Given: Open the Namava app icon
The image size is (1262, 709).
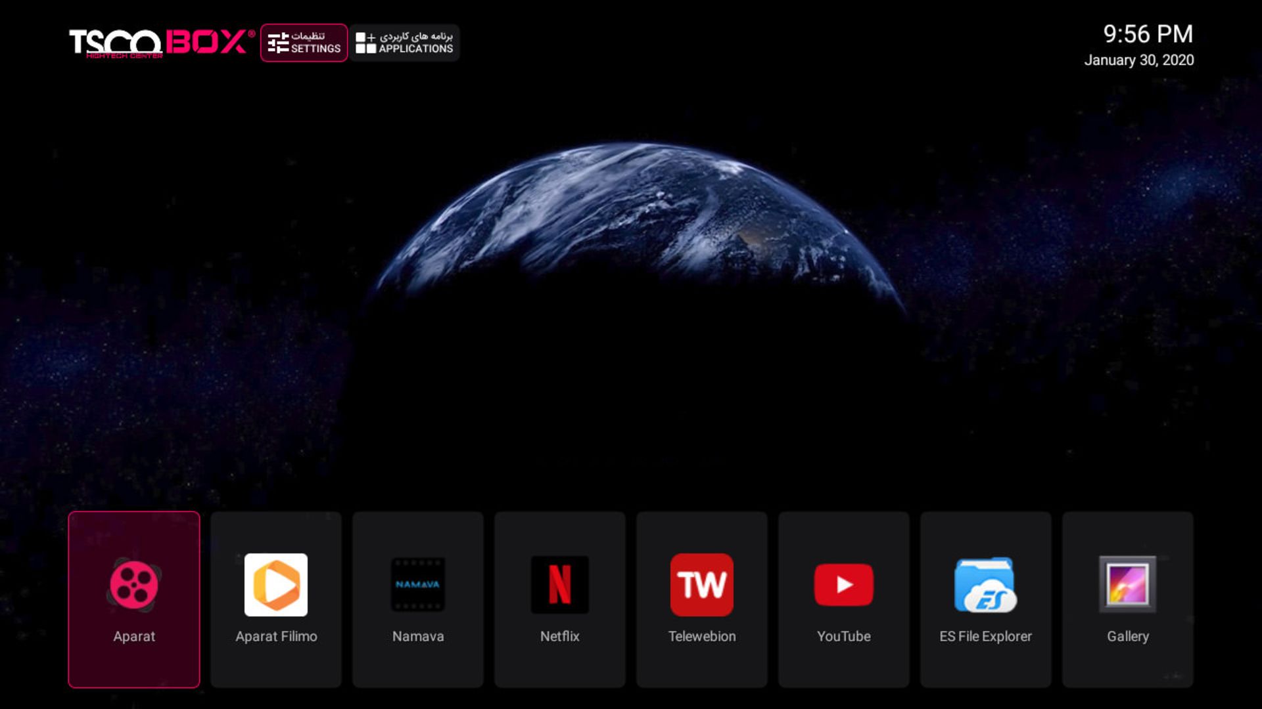Looking at the screenshot, I should (x=418, y=584).
